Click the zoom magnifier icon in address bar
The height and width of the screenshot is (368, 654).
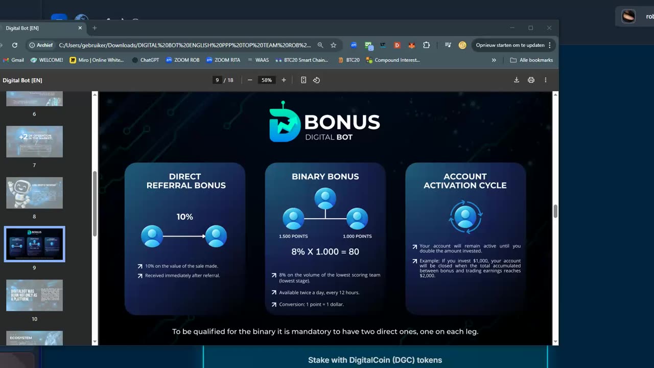pos(320,45)
